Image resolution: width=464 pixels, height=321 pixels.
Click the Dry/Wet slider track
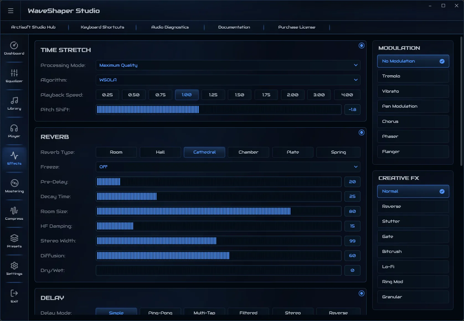[x=218, y=270]
